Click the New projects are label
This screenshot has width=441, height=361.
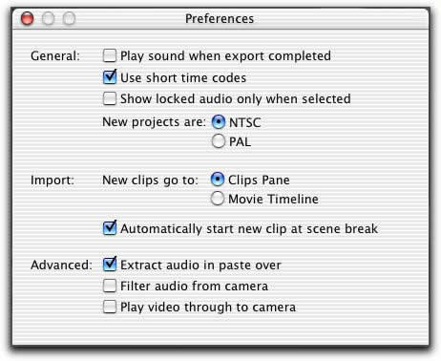pos(155,122)
